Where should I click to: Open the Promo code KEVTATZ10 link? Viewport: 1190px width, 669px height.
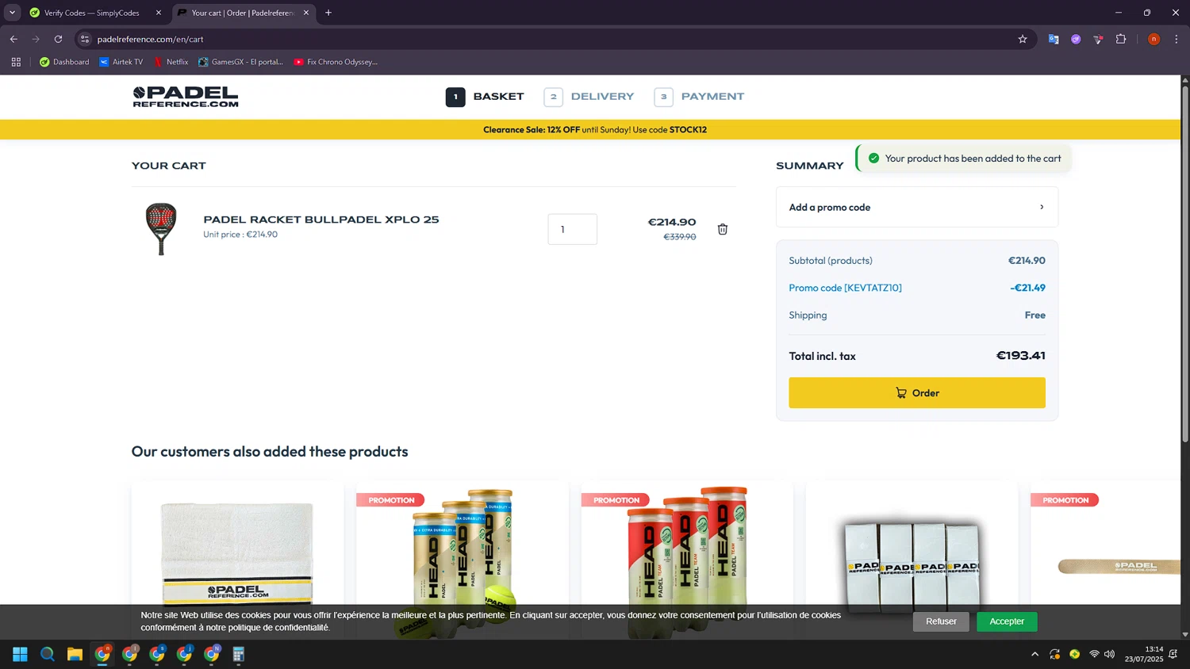[x=845, y=288]
